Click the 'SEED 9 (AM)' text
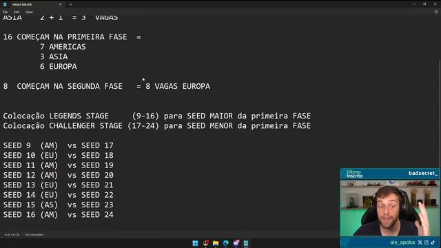The height and width of the screenshot is (248, 441). pyautogui.click(x=30, y=145)
